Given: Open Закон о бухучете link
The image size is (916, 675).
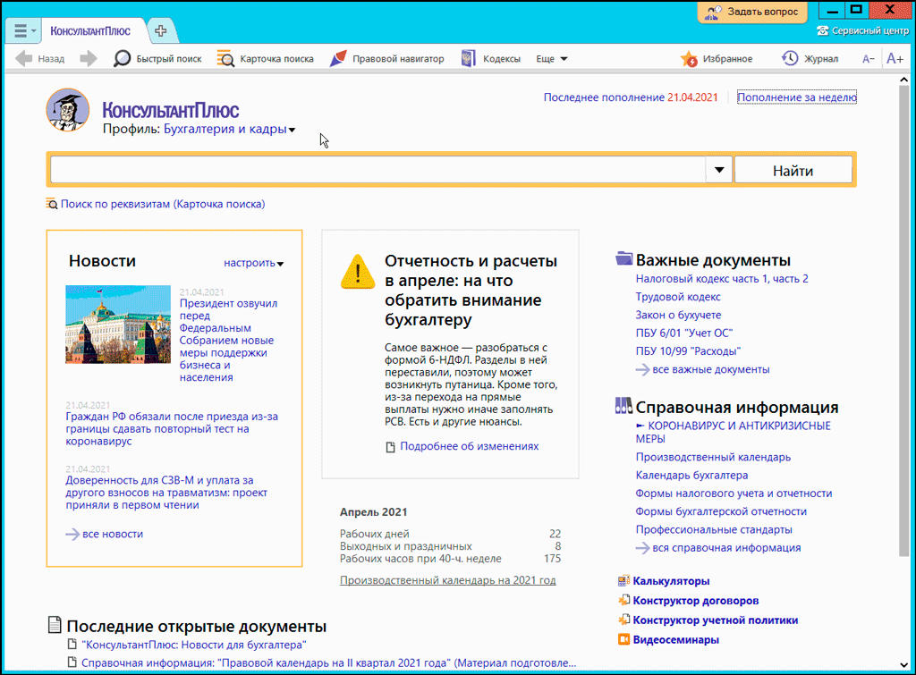Looking at the screenshot, I should pos(678,315).
